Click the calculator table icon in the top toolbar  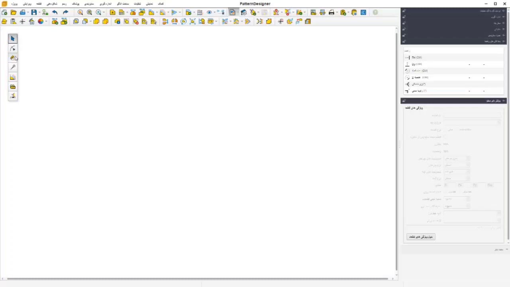[313, 12]
